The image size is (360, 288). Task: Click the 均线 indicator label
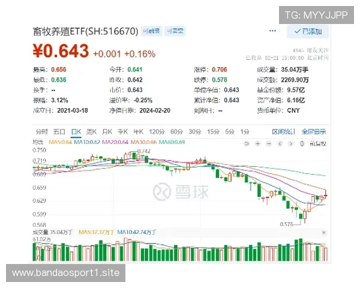click(38, 142)
